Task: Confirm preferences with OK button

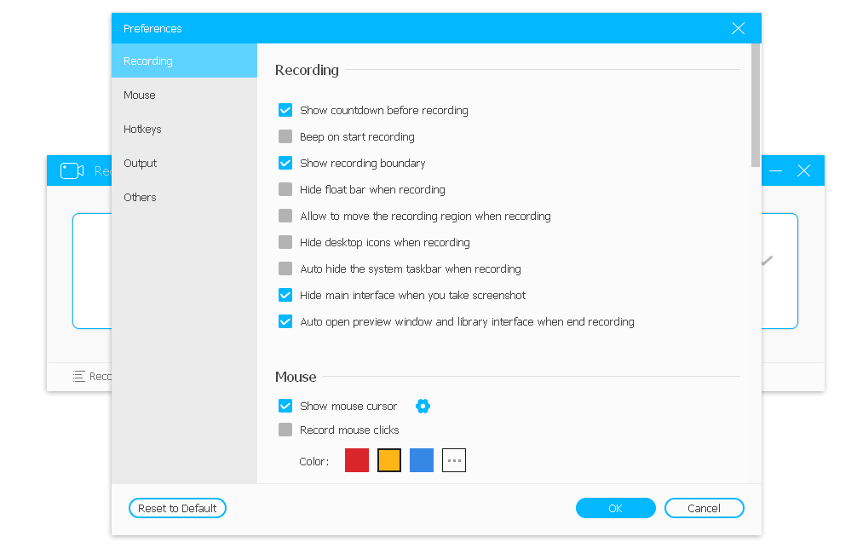Action: pos(615,508)
